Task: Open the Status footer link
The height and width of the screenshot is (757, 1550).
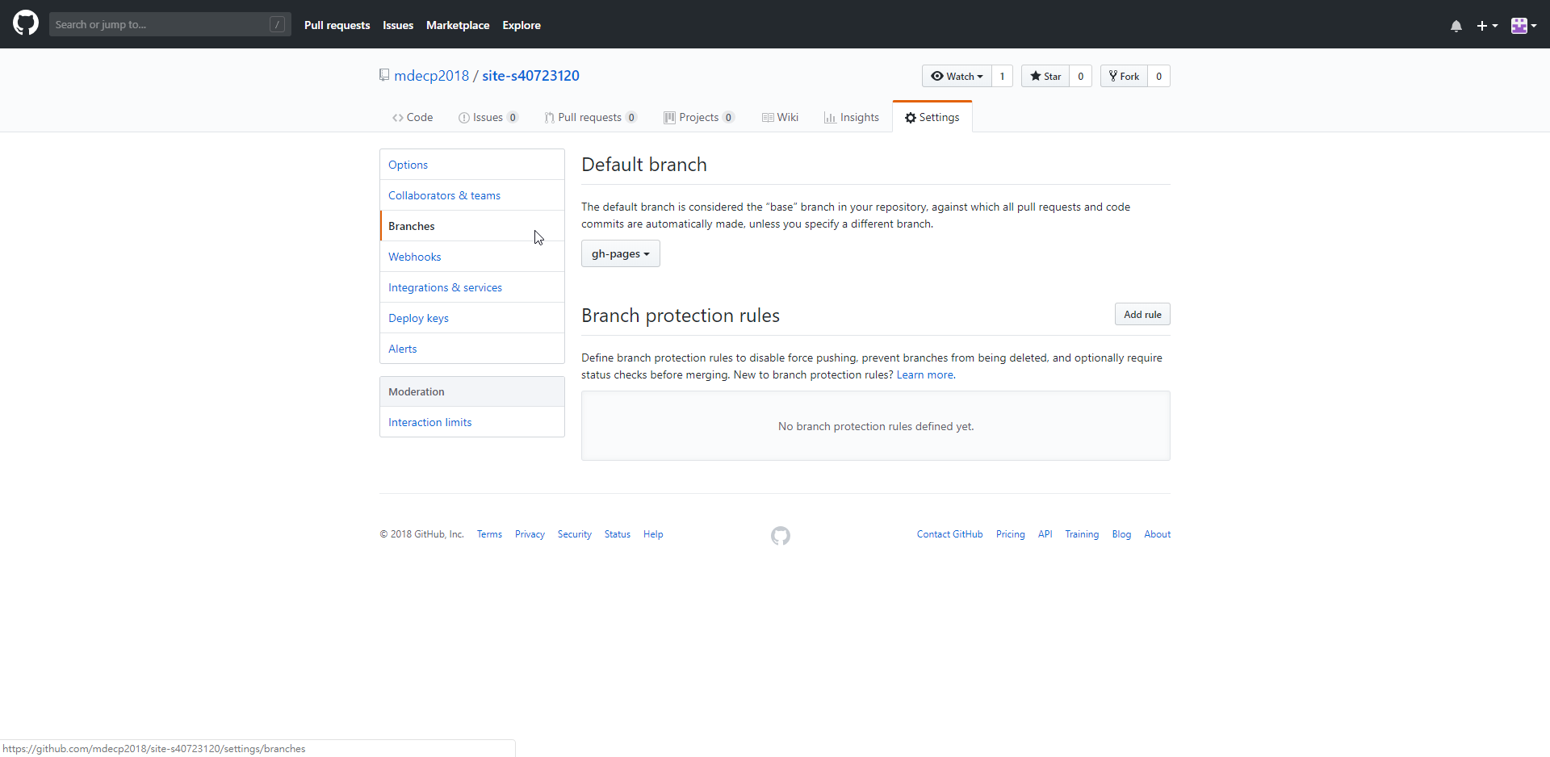Action: [618, 534]
